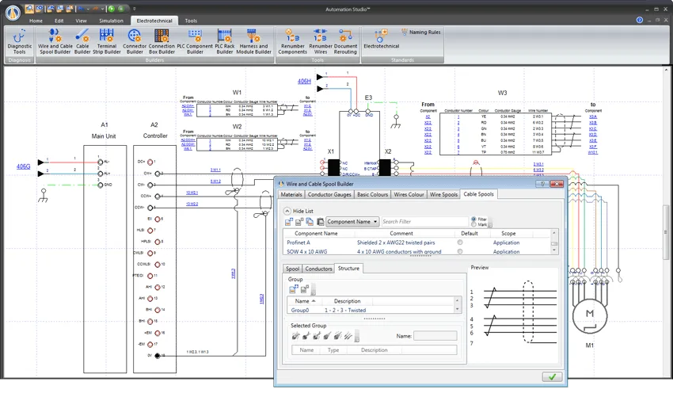Open the Conductor Gauges tab

click(x=329, y=195)
